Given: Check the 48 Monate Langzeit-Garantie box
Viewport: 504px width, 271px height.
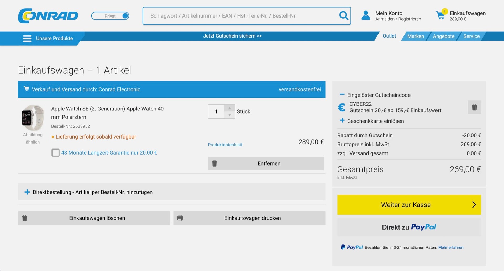Looking at the screenshot, I should (55, 153).
